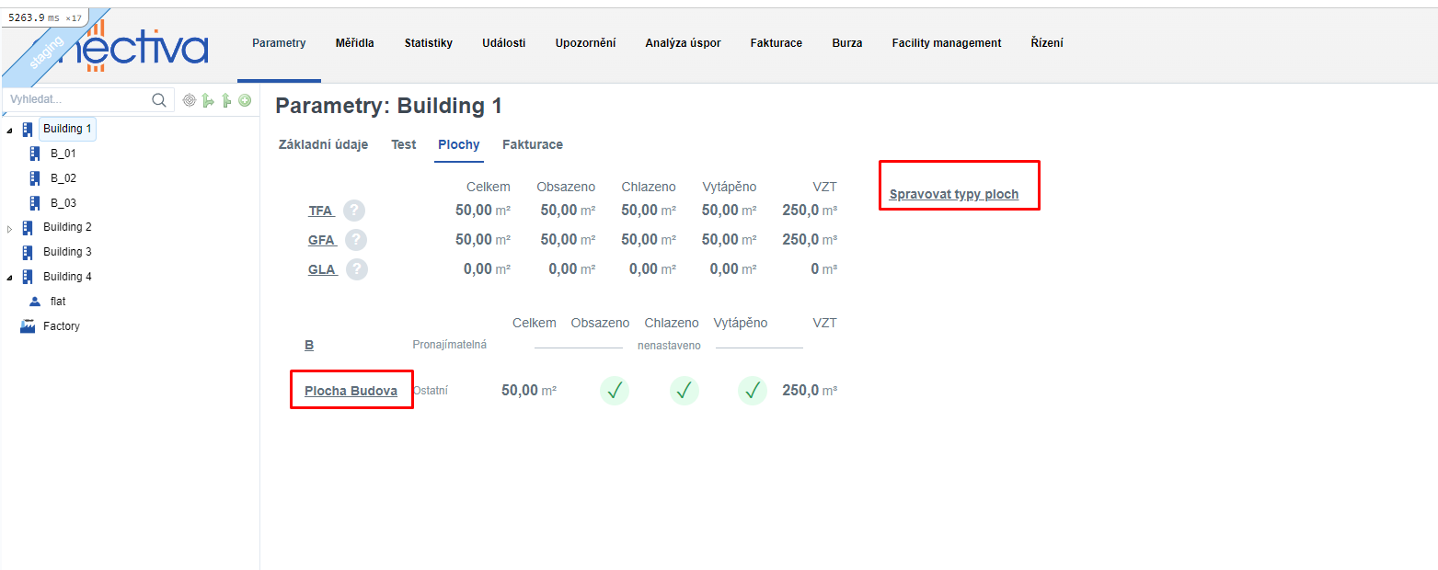
Task: Toggle Vytápěno checkmark for Plocha Budova
Action: coord(752,391)
